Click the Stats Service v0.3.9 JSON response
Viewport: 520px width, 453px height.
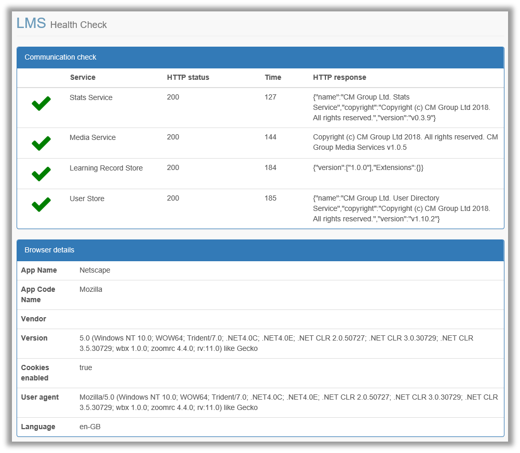[x=402, y=108]
